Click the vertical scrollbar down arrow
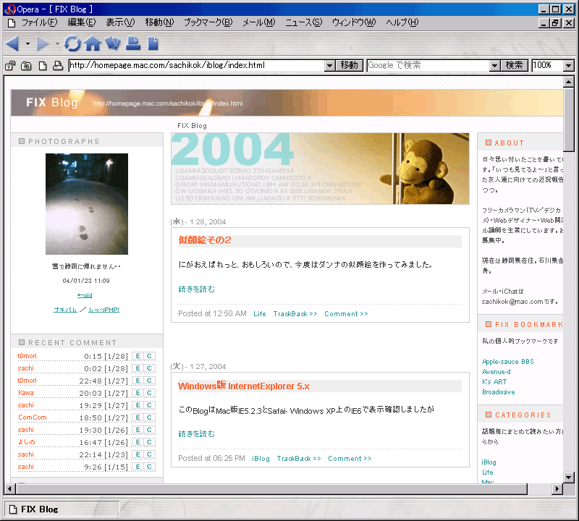Viewport: 579px width, 521px height. tap(569, 478)
